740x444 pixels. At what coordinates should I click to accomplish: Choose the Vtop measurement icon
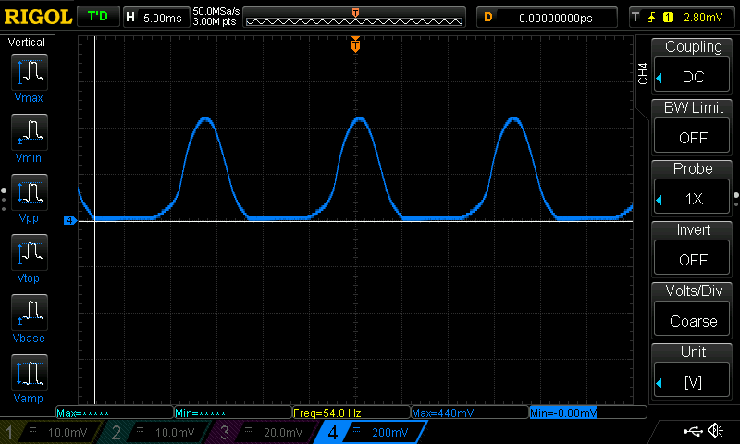[31, 257]
